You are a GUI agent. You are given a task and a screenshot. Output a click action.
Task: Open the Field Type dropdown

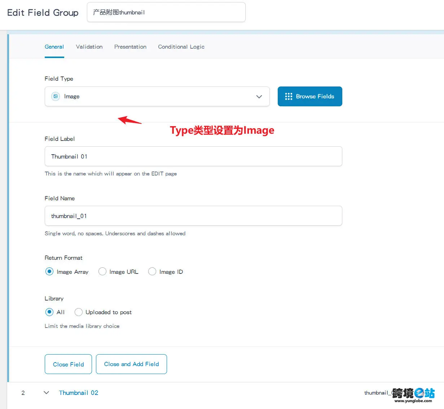[x=157, y=96]
